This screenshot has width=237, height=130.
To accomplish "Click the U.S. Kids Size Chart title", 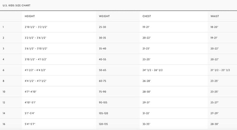I will 16,5.
